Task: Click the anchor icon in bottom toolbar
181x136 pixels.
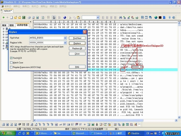Action: (x=97, y=124)
